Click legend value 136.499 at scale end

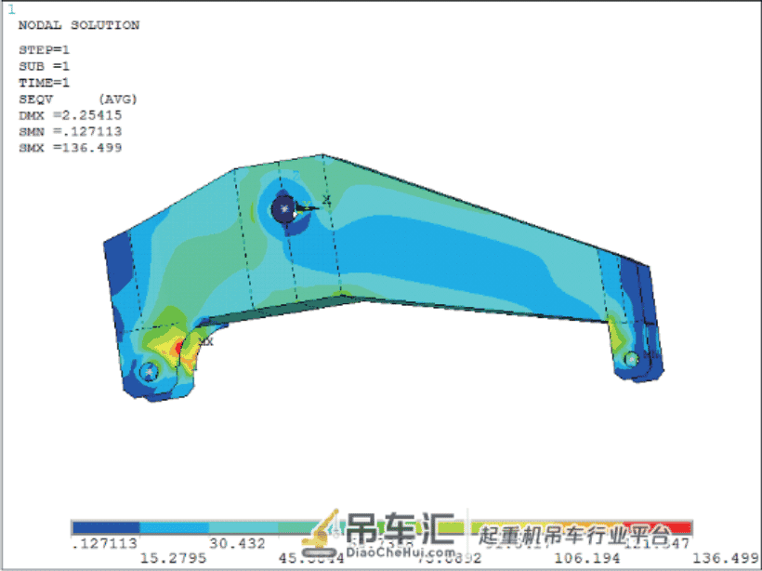click(725, 558)
